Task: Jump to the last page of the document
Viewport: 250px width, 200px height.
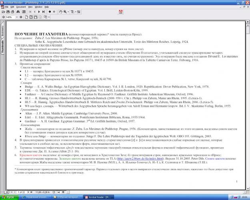Action: point(43,12)
